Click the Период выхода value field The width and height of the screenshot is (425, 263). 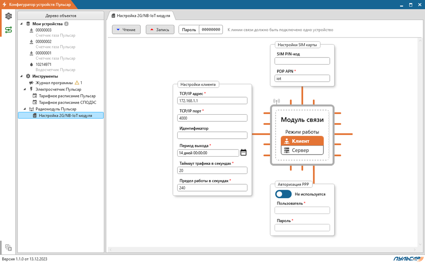(x=208, y=153)
